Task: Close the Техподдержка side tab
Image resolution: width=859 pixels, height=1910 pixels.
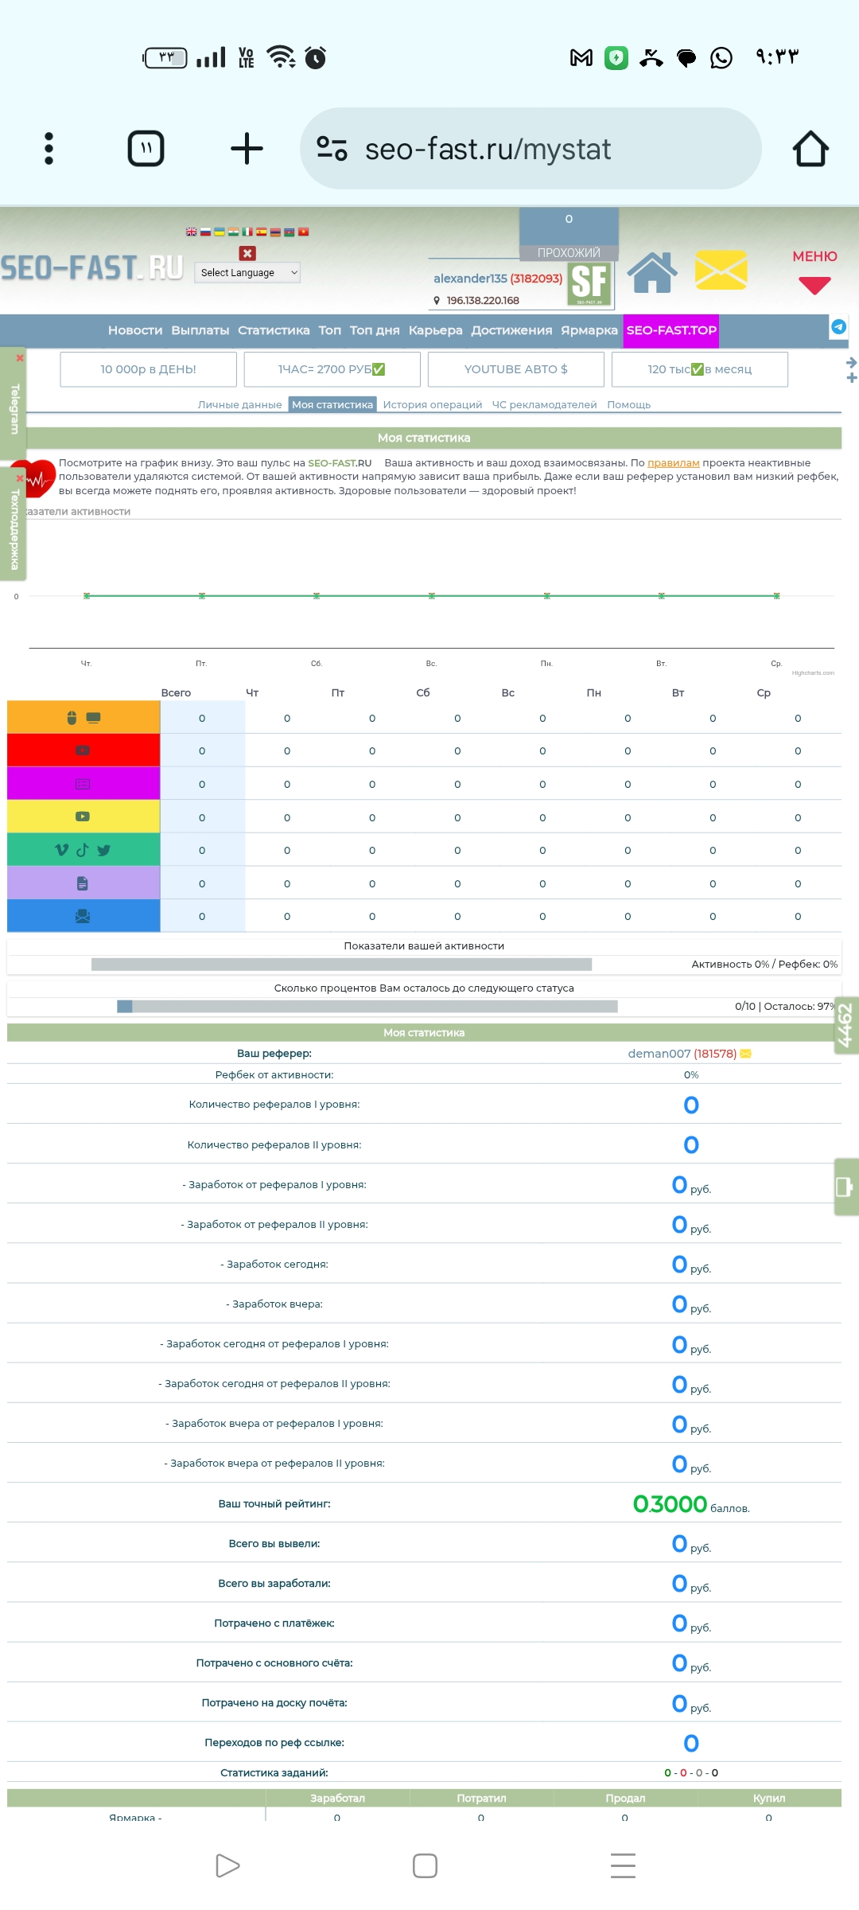Action: (20, 477)
